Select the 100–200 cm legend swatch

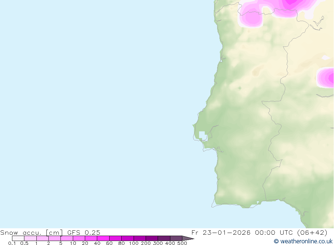pyautogui.click(x=140, y=238)
